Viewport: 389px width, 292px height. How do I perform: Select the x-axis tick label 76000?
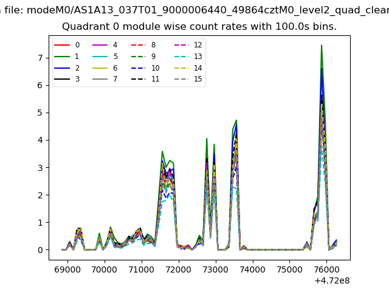click(326, 268)
